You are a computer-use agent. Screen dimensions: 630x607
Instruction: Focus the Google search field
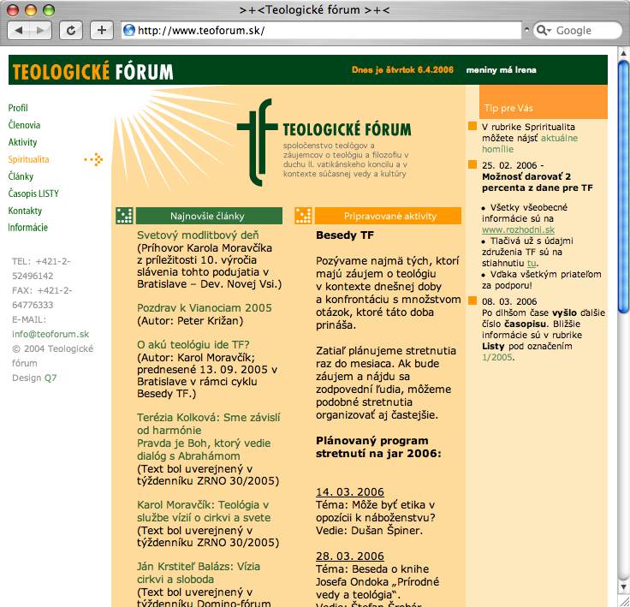(578, 30)
